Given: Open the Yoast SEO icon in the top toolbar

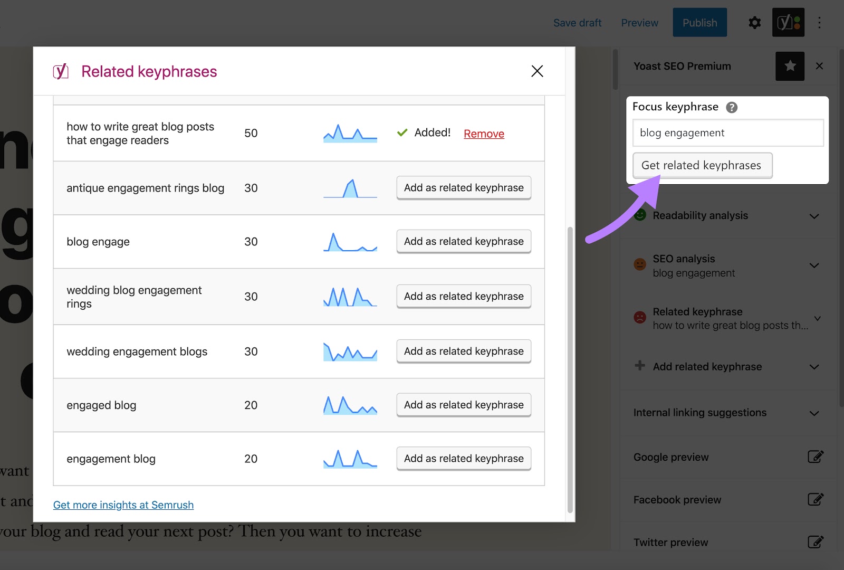Looking at the screenshot, I should point(788,22).
